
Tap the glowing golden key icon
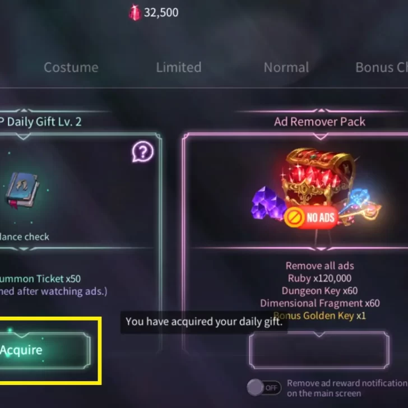point(360,207)
